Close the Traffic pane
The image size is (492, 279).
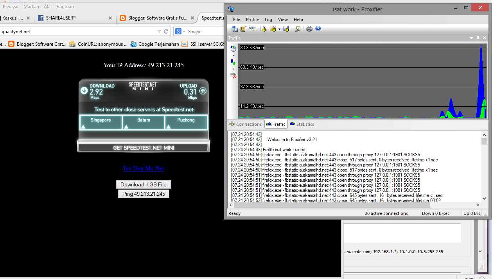point(485,38)
